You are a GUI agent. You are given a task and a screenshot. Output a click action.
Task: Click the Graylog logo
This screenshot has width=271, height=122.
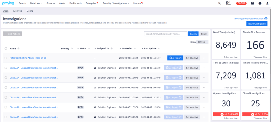[8, 3]
